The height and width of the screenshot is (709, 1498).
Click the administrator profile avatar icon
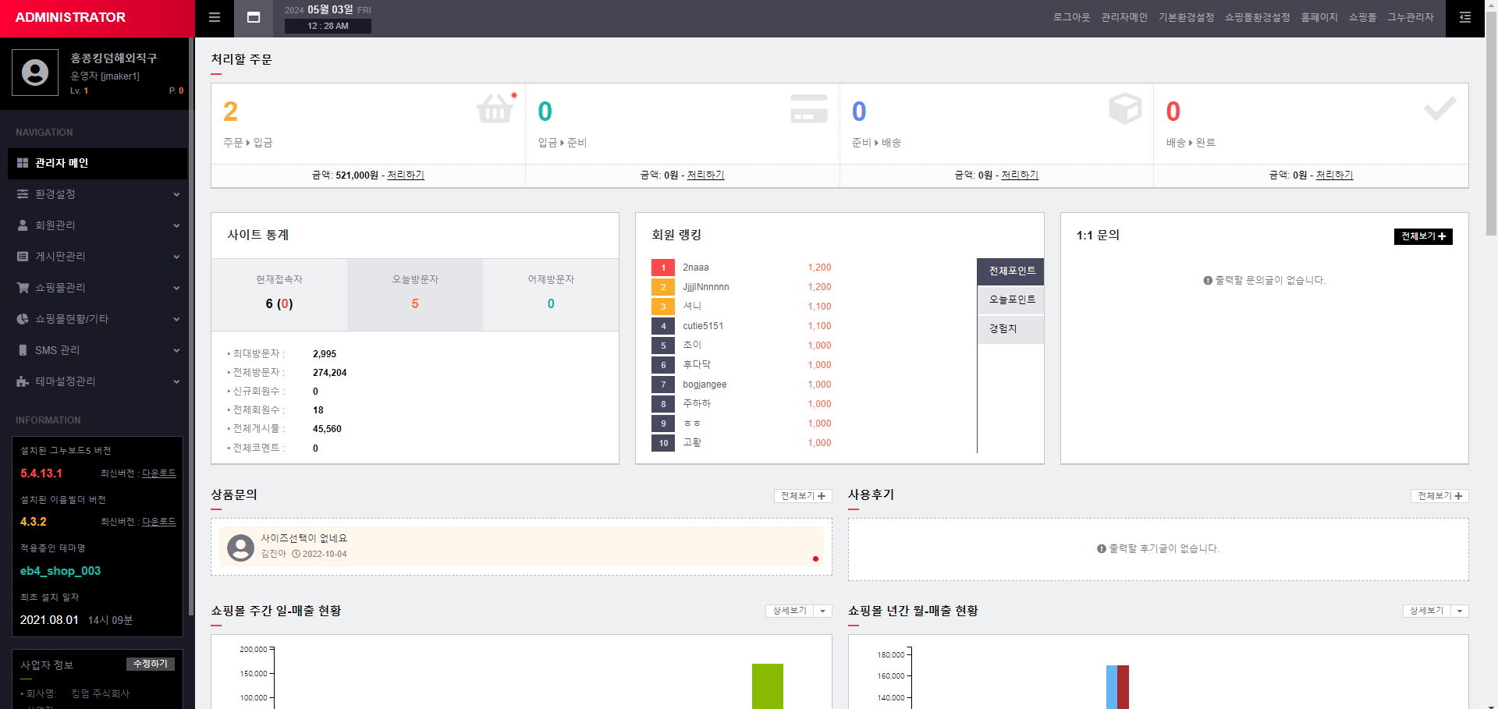coord(35,73)
